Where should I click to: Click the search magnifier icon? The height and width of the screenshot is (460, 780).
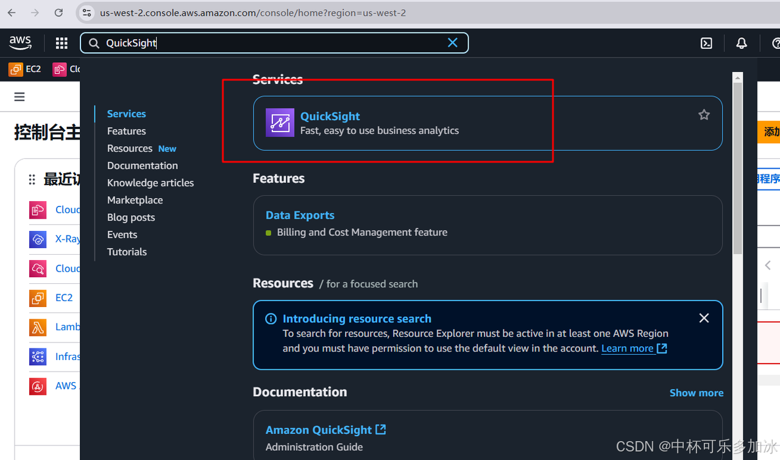click(x=94, y=43)
